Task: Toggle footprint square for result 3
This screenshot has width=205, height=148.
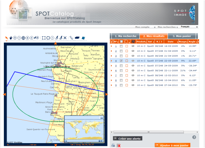Action: tap(127, 56)
